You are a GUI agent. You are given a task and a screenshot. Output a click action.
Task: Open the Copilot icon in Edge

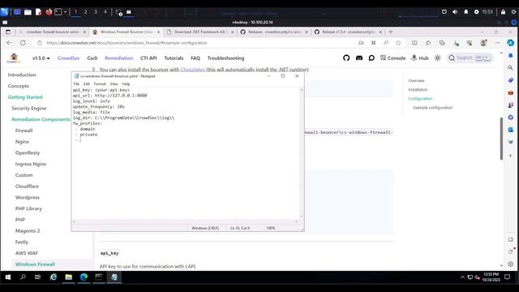tap(511, 43)
